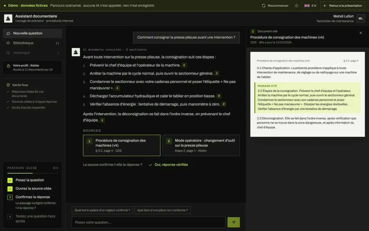Click the assistant logo in header
The height and width of the screenshot is (231, 369).
pos(8,18)
